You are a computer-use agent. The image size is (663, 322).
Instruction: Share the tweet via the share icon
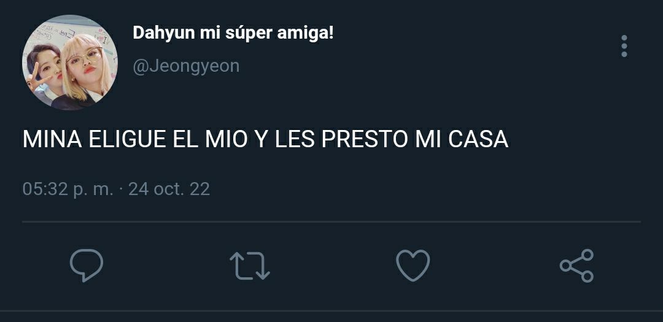[576, 266]
